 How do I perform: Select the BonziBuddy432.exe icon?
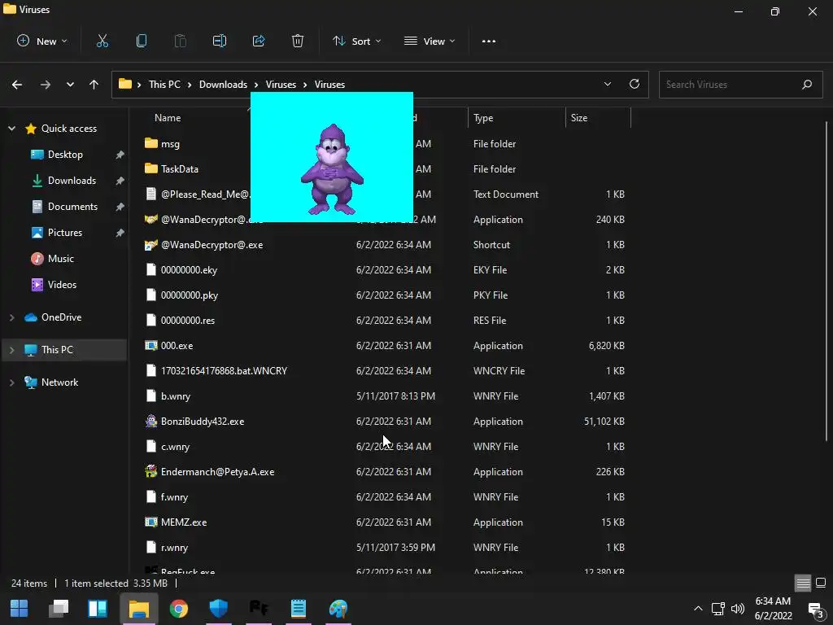[151, 421]
